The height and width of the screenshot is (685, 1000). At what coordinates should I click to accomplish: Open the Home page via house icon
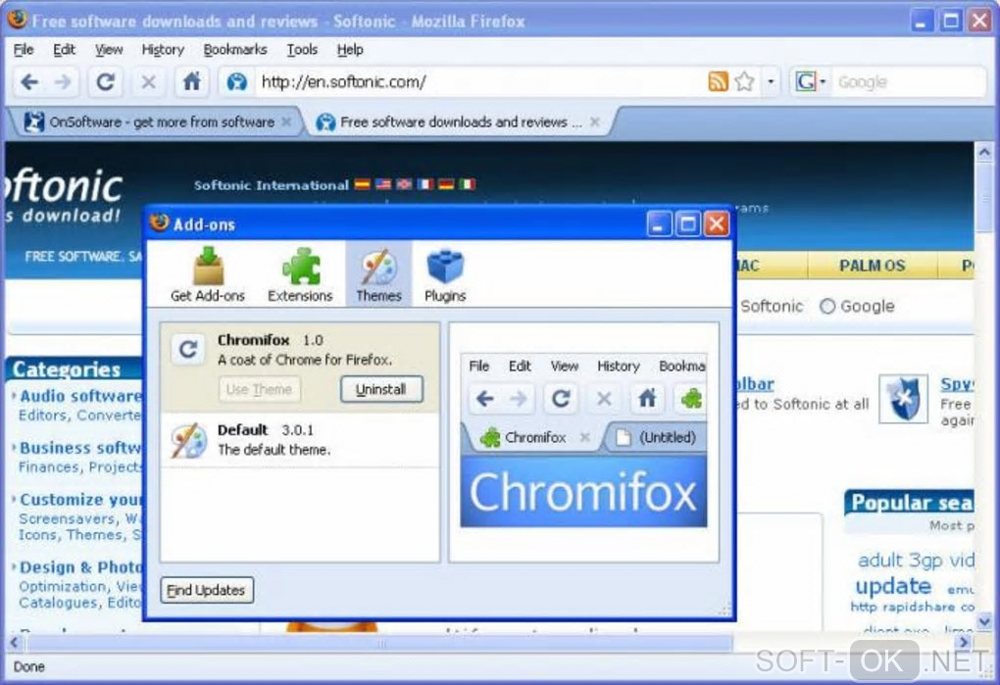coord(191,82)
